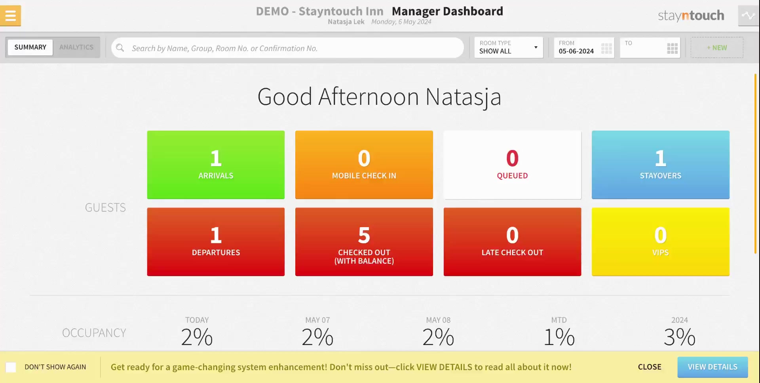Click the orange vertical scrollbar

(x=755, y=163)
